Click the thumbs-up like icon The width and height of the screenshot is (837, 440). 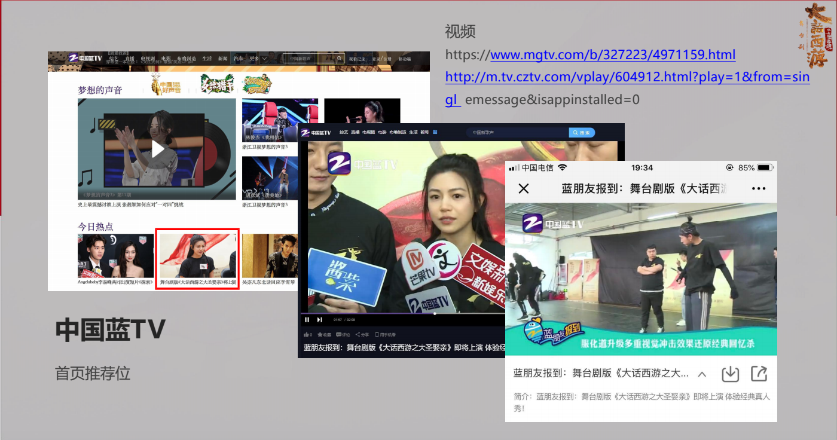point(307,335)
